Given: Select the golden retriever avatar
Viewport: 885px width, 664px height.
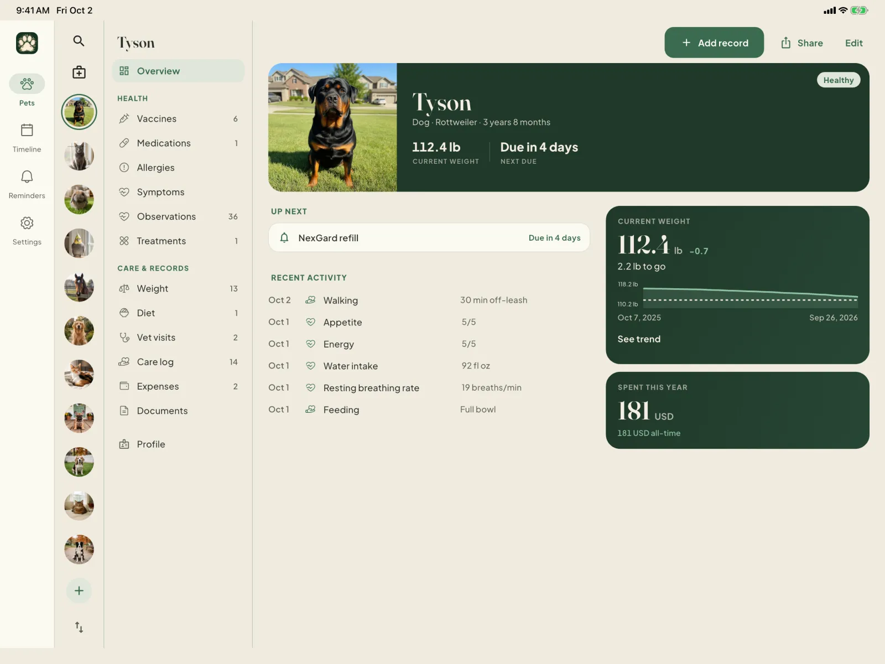Looking at the screenshot, I should point(79,331).
